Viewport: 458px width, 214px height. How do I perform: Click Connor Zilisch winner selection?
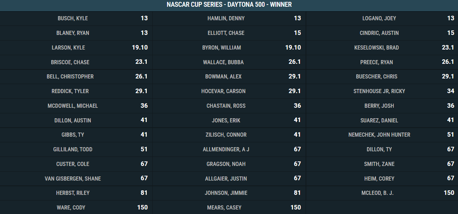pyautogui.click(x=297, y=135)
